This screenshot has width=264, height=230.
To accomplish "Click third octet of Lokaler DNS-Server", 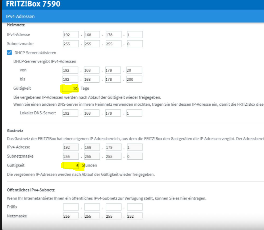I will coord(113,113).
